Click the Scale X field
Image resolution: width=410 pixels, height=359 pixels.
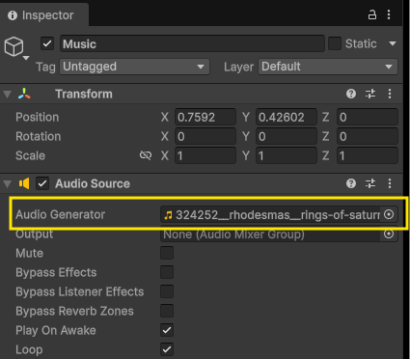coord(205,155)
